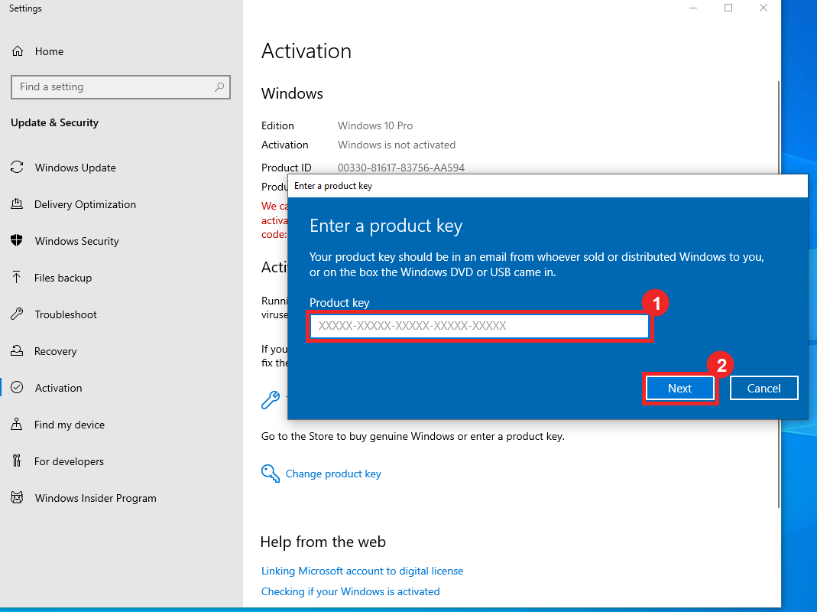Open Find my device settings

tap(122, 425)
